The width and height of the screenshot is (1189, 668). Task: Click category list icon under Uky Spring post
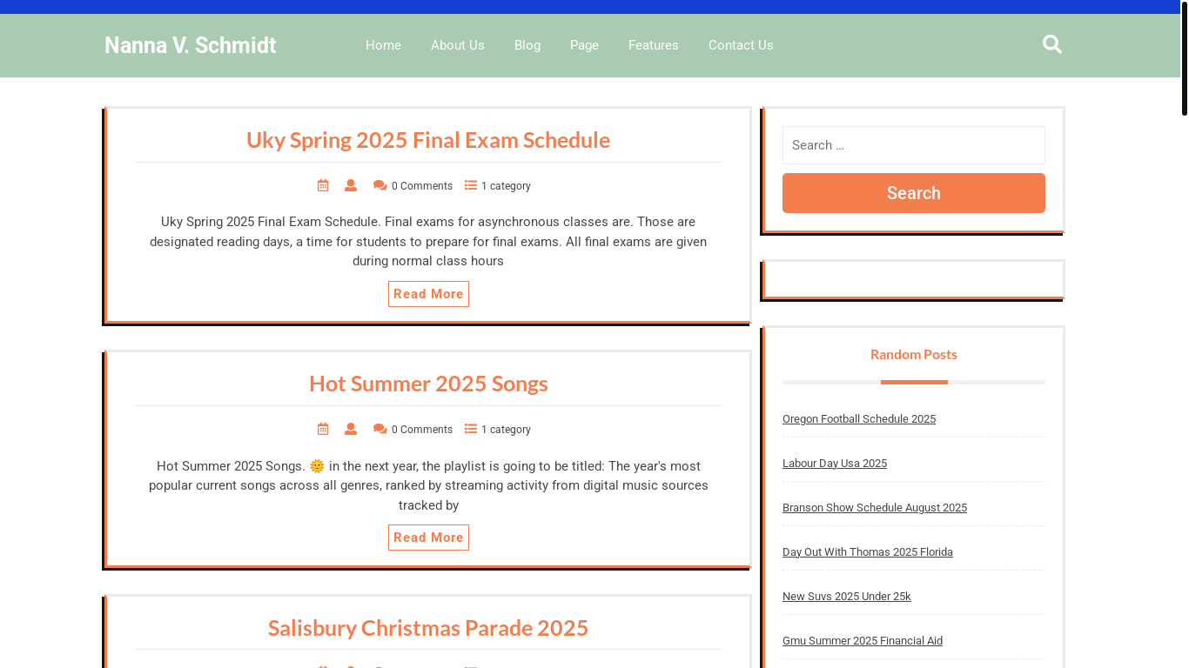(x=471, y=185)
